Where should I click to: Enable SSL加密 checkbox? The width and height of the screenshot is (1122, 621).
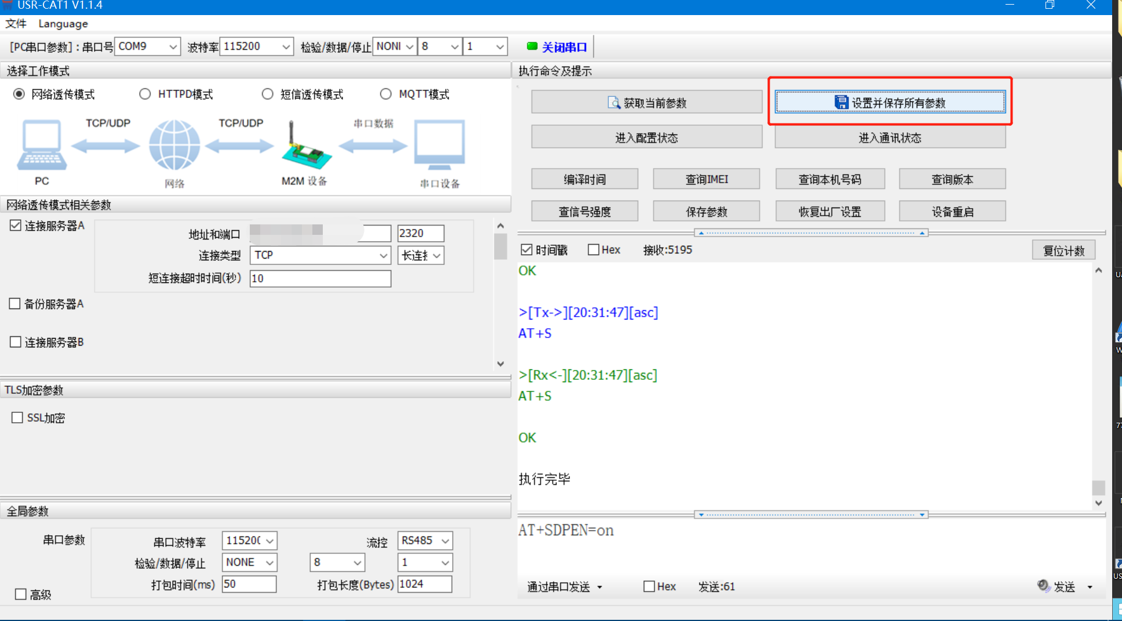click(17, 417)
